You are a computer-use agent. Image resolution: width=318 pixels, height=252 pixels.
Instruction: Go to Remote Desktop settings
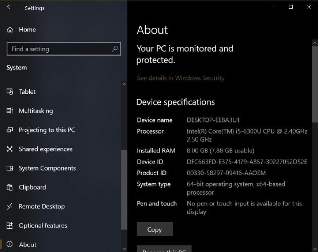click(x=42, y=206)
